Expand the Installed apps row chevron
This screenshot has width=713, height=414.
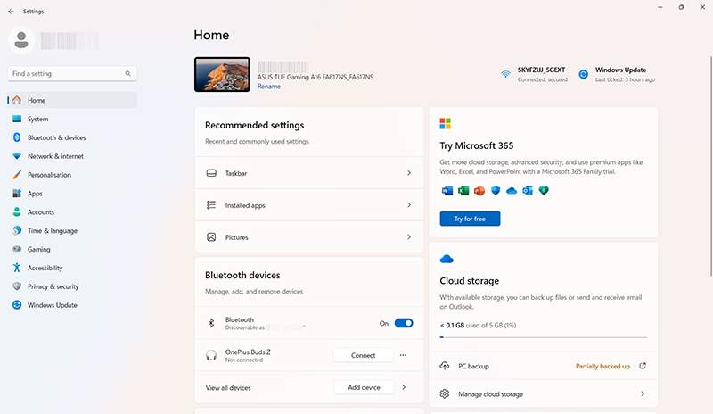409,205
